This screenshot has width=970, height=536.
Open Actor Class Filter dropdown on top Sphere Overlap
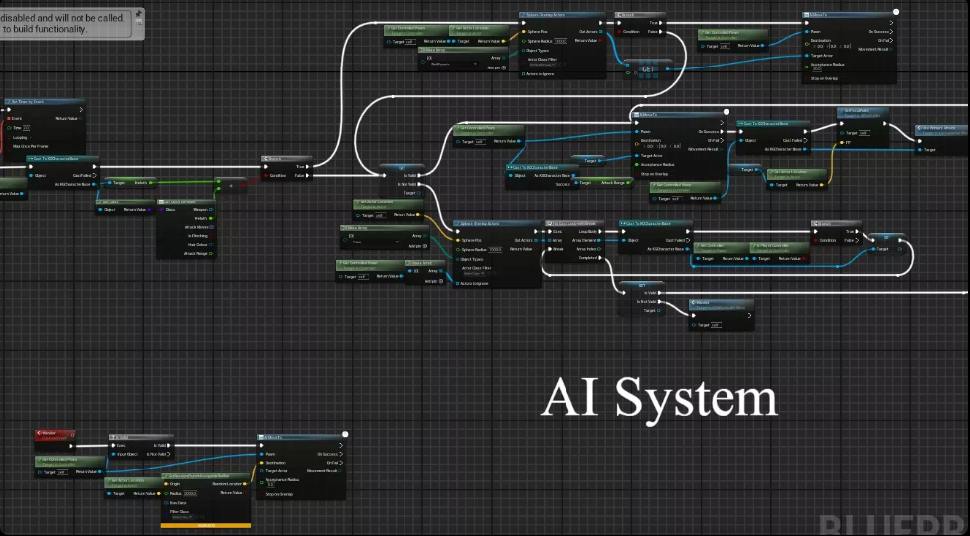pos(542,65)
